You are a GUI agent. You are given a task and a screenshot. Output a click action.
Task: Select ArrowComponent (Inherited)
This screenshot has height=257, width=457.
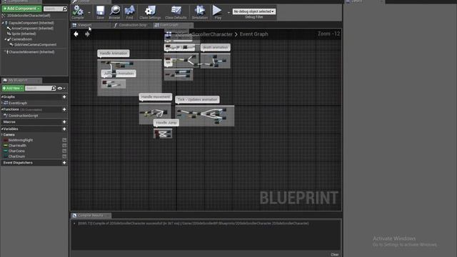pyautogui.click(x=32, y=29)
